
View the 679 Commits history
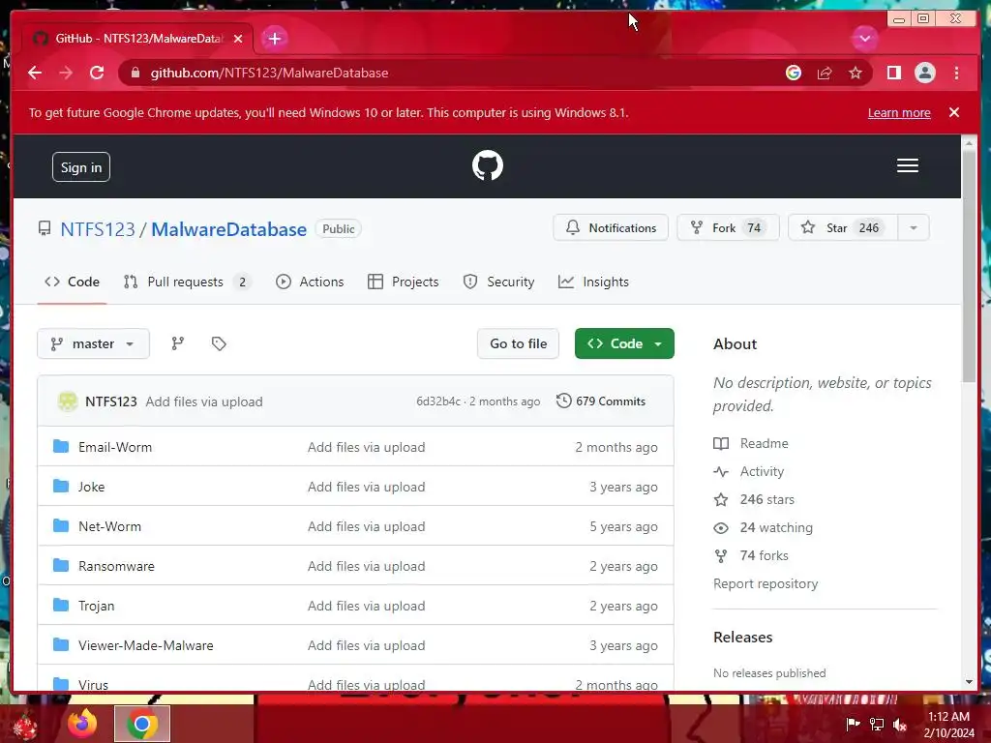click(601, 401)
